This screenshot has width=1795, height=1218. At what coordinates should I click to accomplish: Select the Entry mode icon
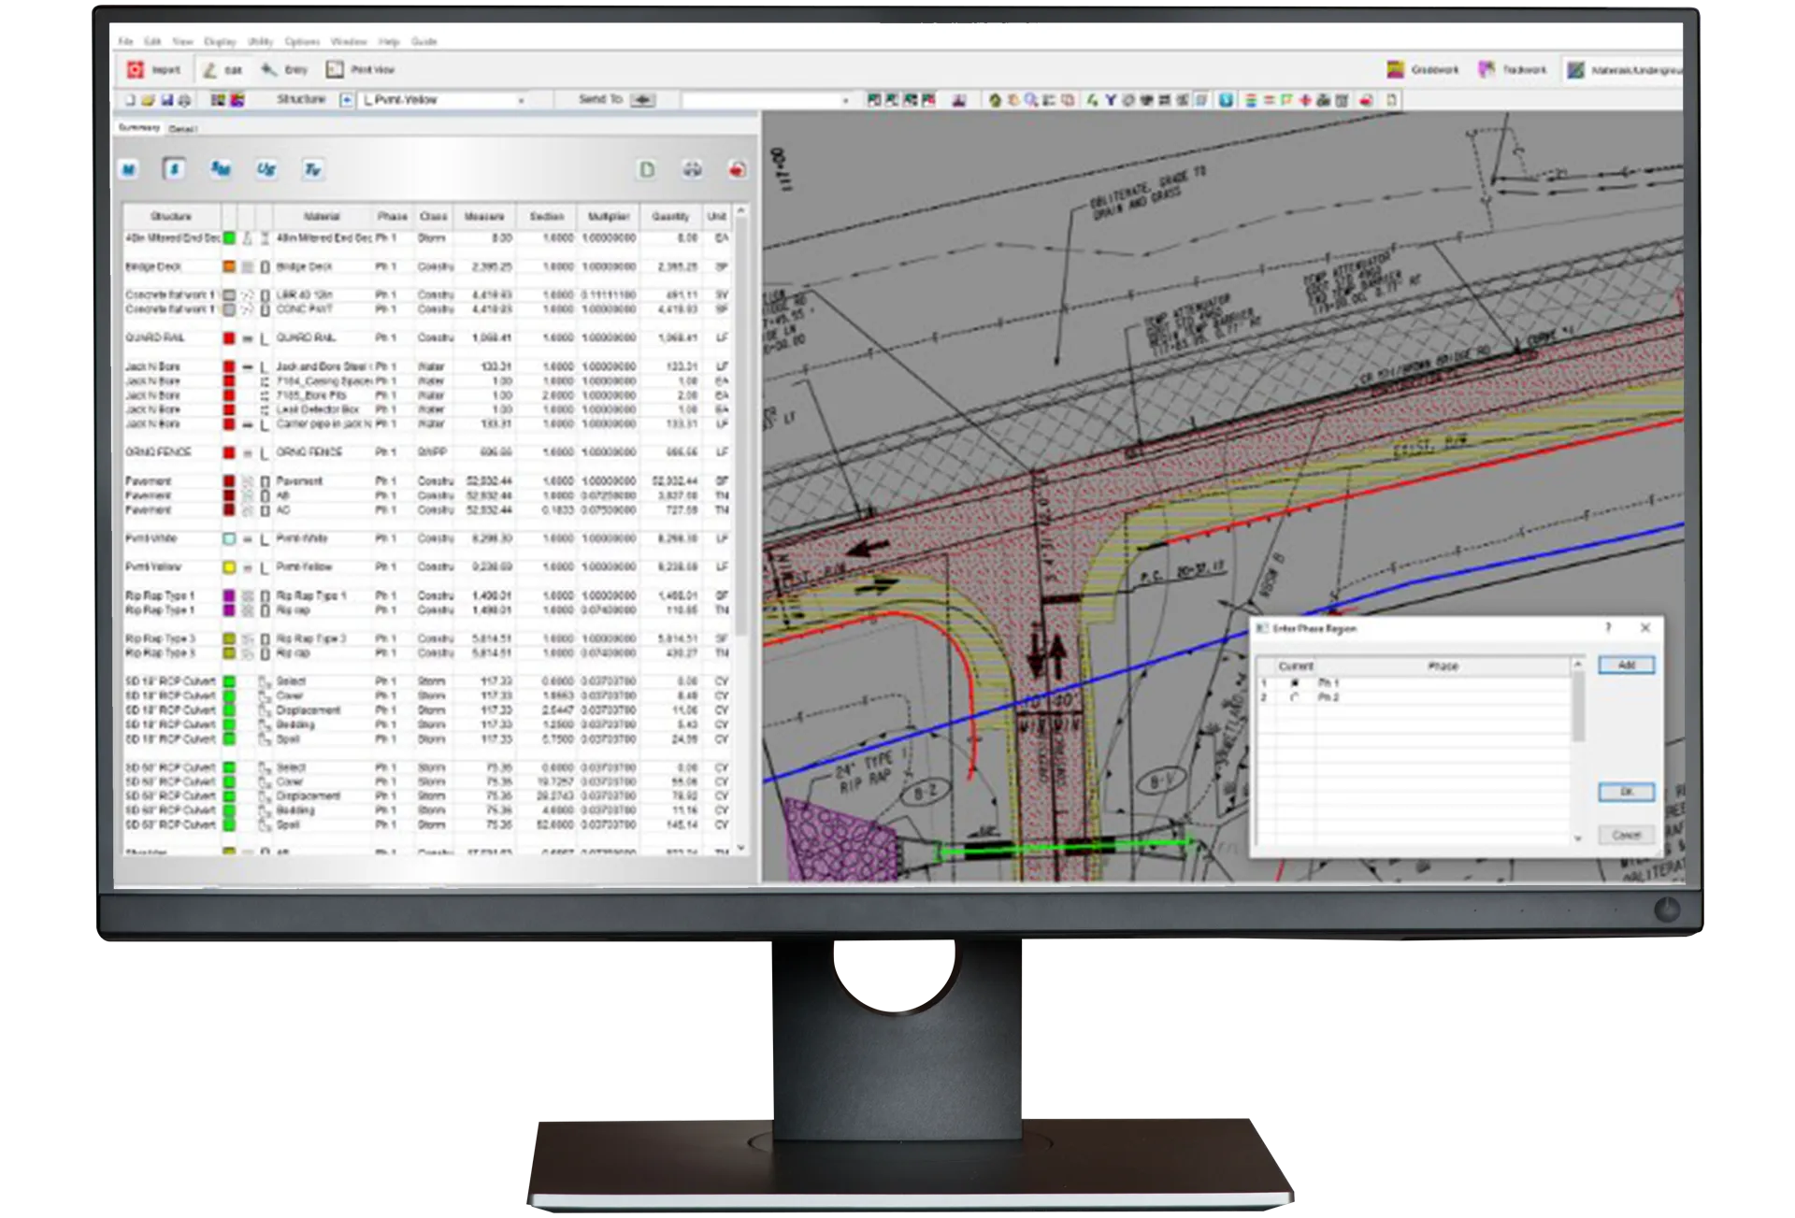point(269,70)
